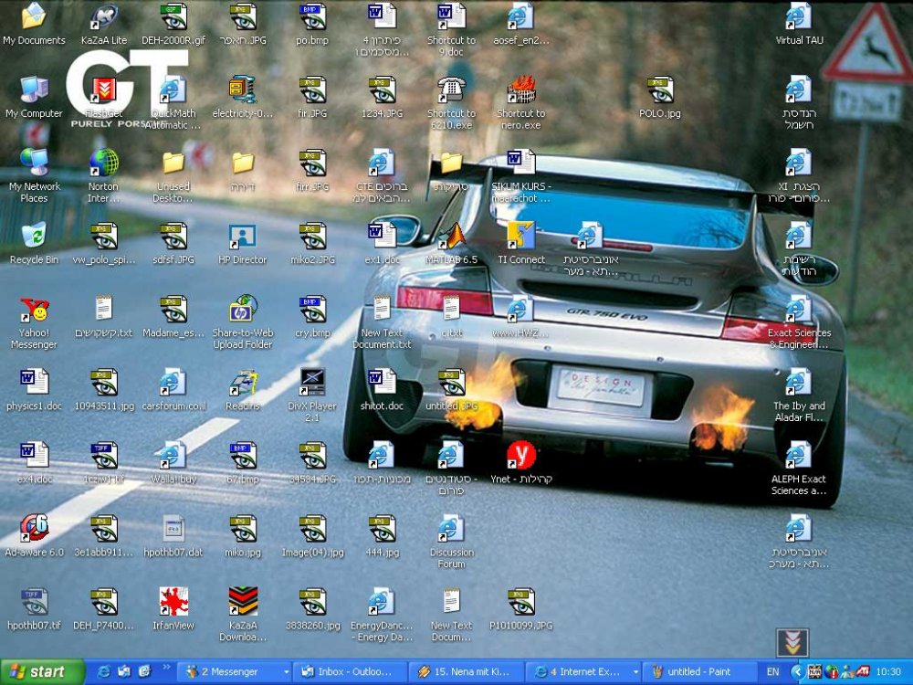Select the SIKUM KURS Word document
This screenshot has height=685, width=913.
click(x=520, y=163)
